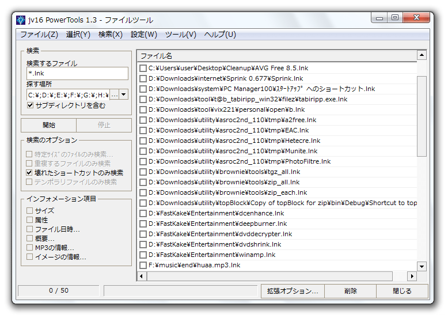Image resolution: width=448 pixels, height=318 pixels.
Task: Close the window with the red X
Action: pos(416,18)
